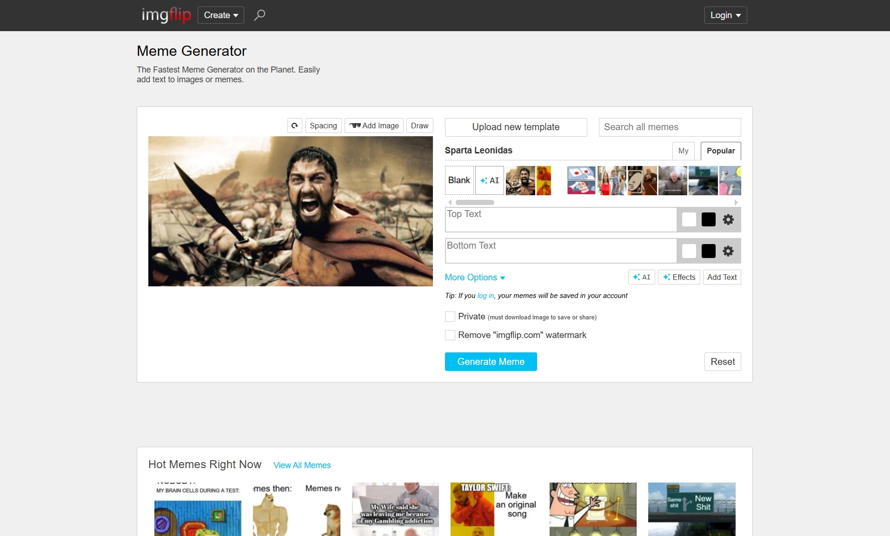Click the AI template button with sparkle

490,180
